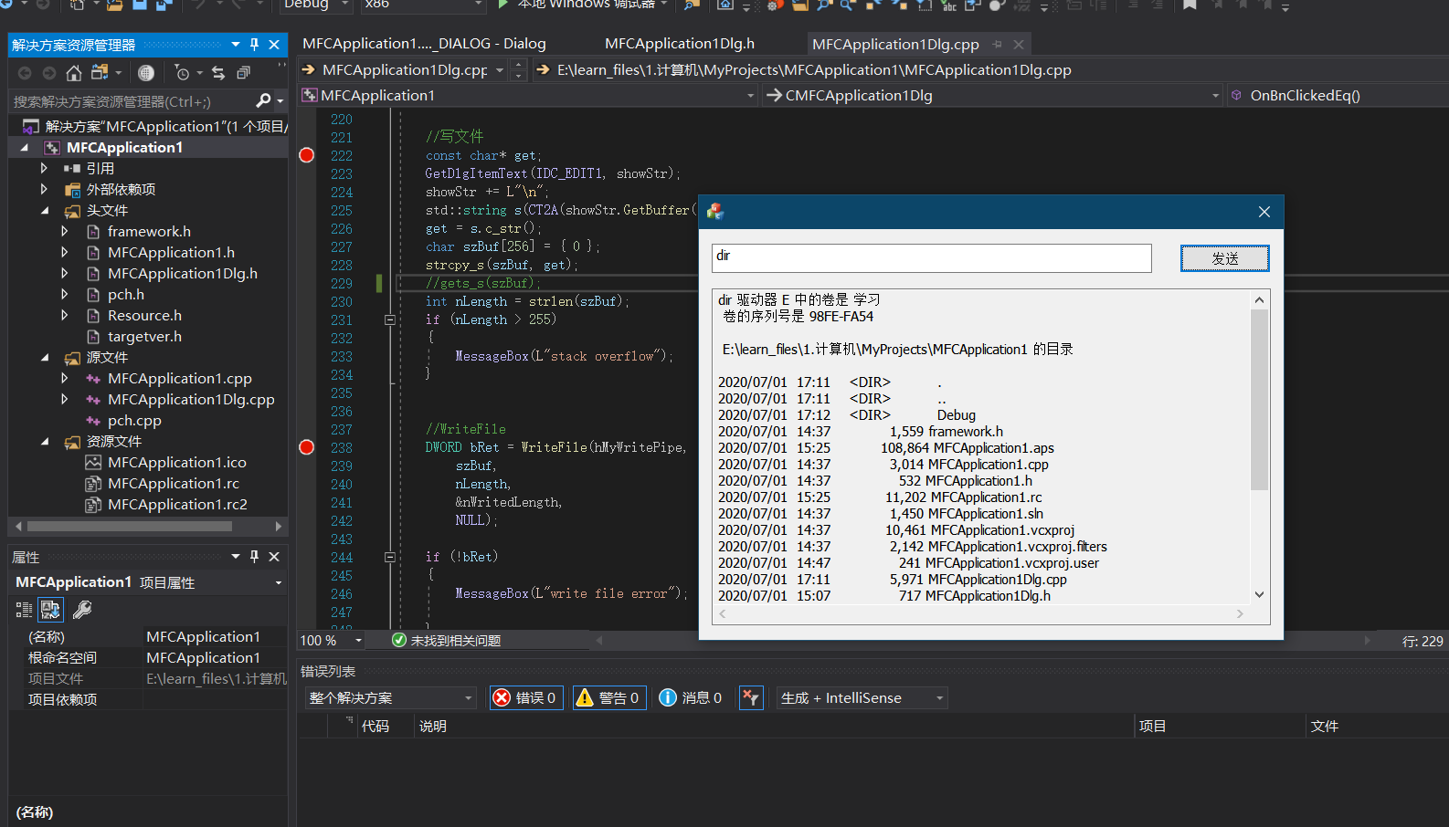Click the dialog output scroll down arrow
Screen dimensions: 1449x827
(x=1259, y=594)
